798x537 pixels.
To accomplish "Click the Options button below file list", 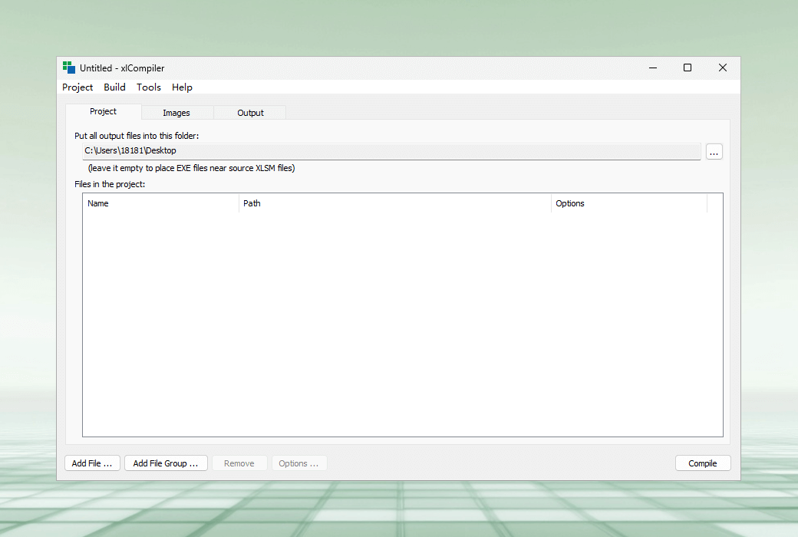I will (298, 463).
